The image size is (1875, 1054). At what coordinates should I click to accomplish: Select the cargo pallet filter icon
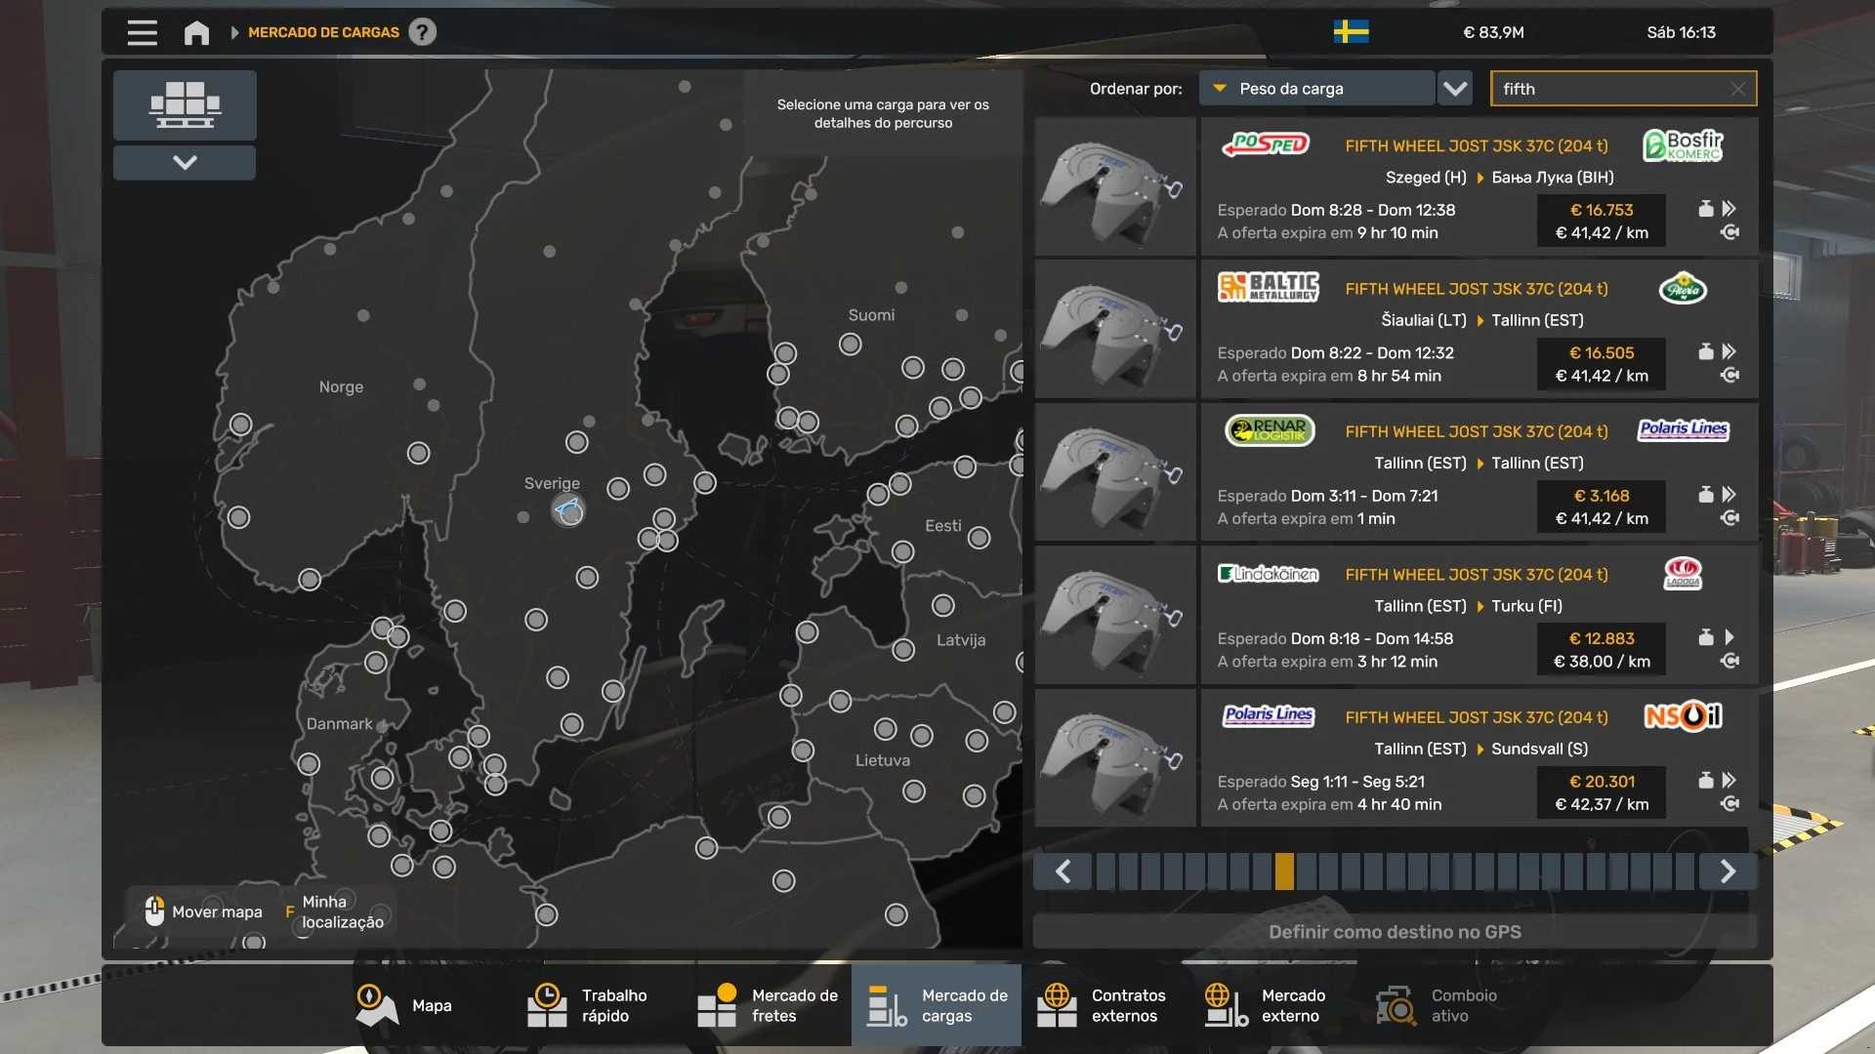[185, 104]
